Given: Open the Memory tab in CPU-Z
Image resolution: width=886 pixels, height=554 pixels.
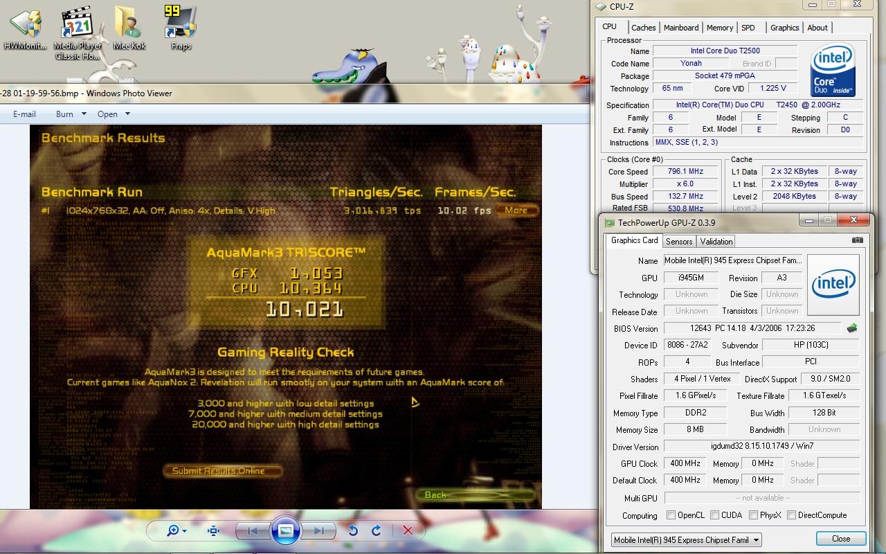Looking at the screenshot, I should coord(720,28).
